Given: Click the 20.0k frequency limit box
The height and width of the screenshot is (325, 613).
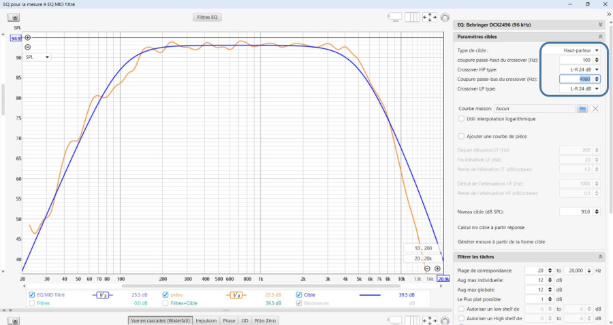Looking at the screenshot, I should click(443, 279).
